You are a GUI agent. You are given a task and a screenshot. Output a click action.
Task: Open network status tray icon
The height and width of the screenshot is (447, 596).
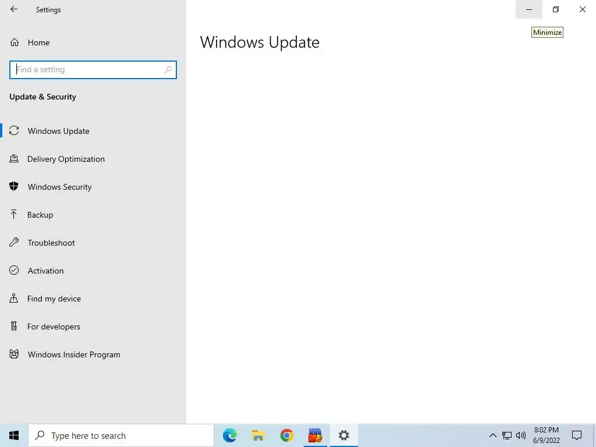pos(507,435)
